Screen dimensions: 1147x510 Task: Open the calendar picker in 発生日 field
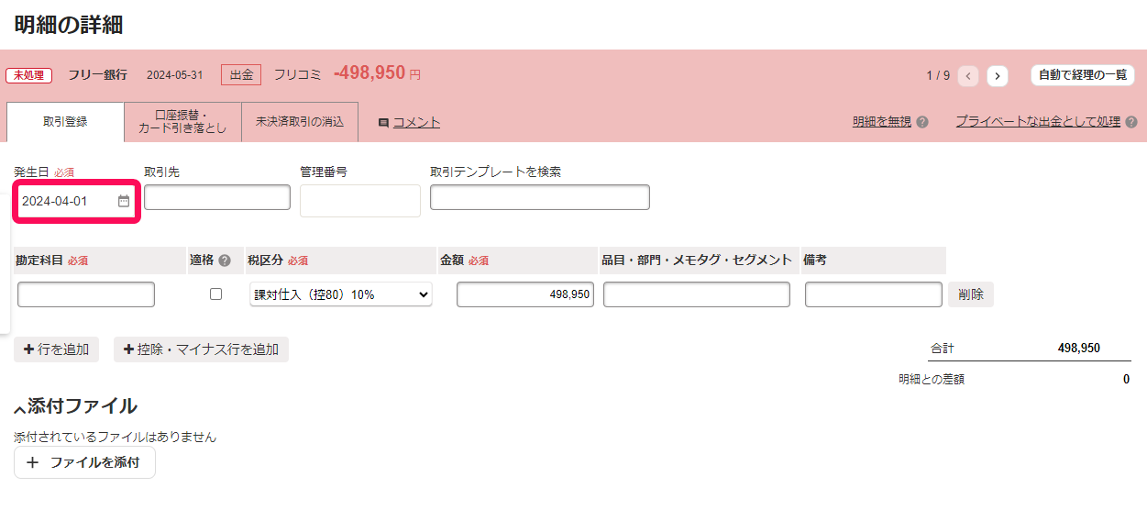point(124,201)
